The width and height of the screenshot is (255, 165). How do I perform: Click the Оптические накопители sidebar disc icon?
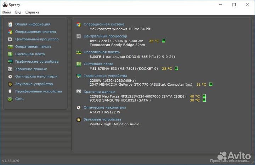pyautogui.click(x=10, y=76)
